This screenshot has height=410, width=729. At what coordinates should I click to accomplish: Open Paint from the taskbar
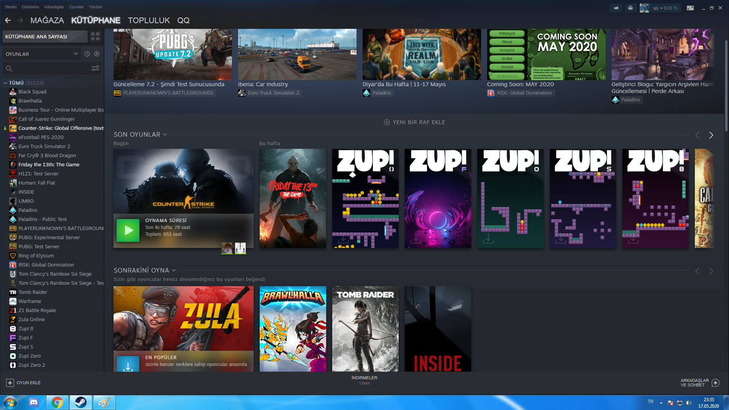(x=104, y=402)
